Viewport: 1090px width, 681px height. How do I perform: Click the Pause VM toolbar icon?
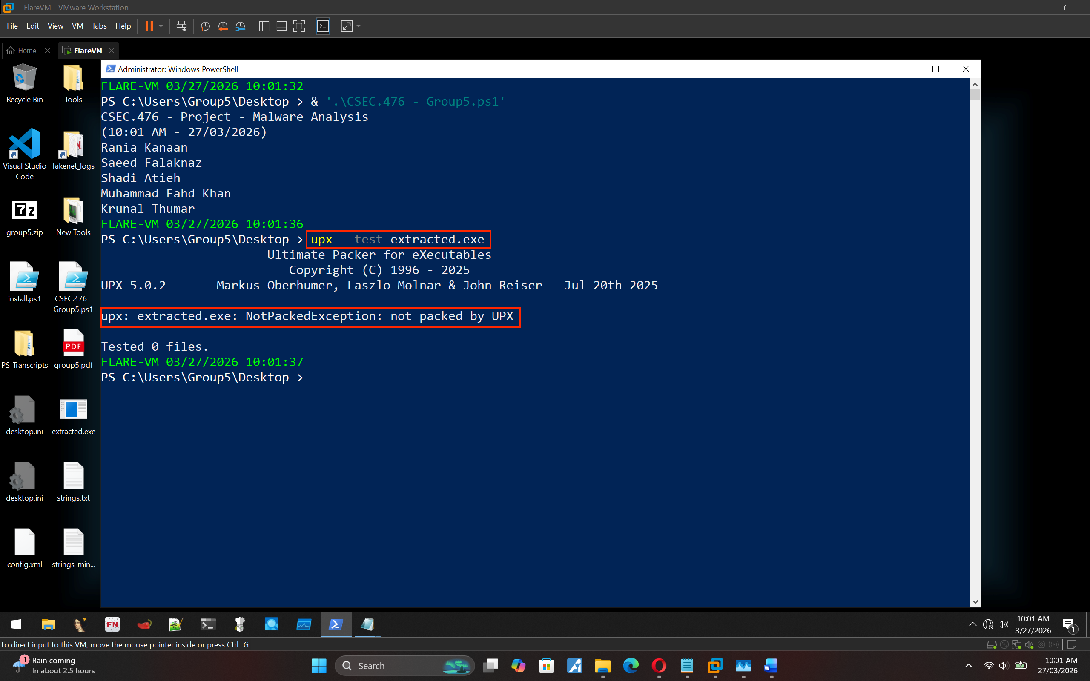point(149,26)
